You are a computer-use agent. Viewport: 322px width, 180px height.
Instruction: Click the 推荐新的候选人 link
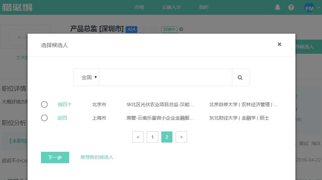tap(97, 157)
